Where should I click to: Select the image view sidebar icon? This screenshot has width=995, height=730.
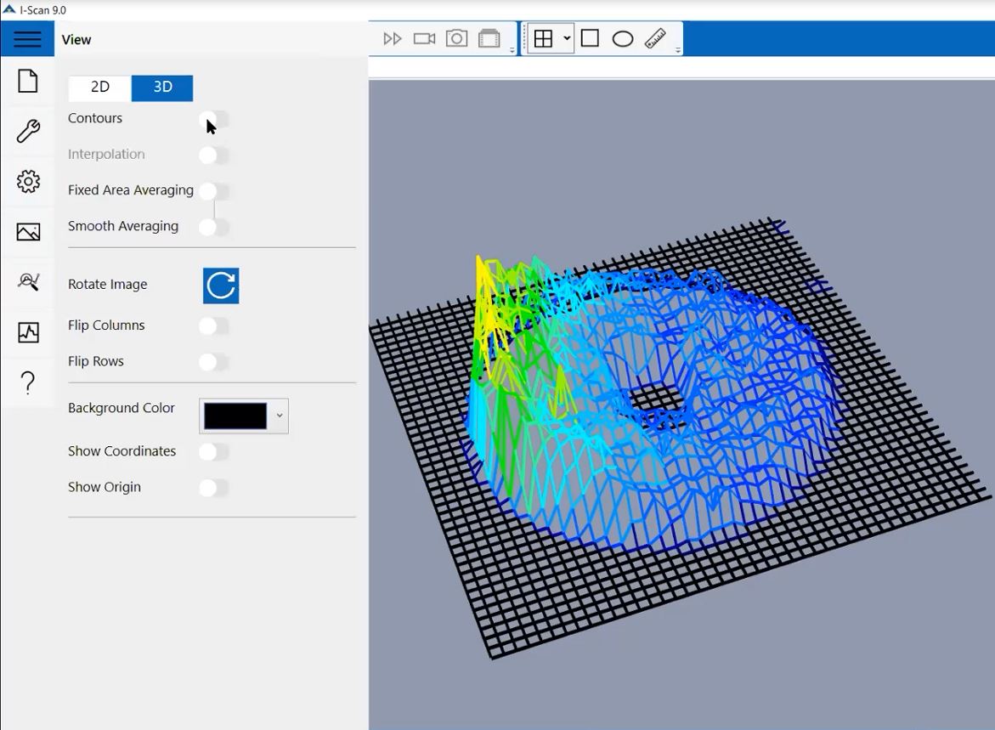[x=28, y=232]
